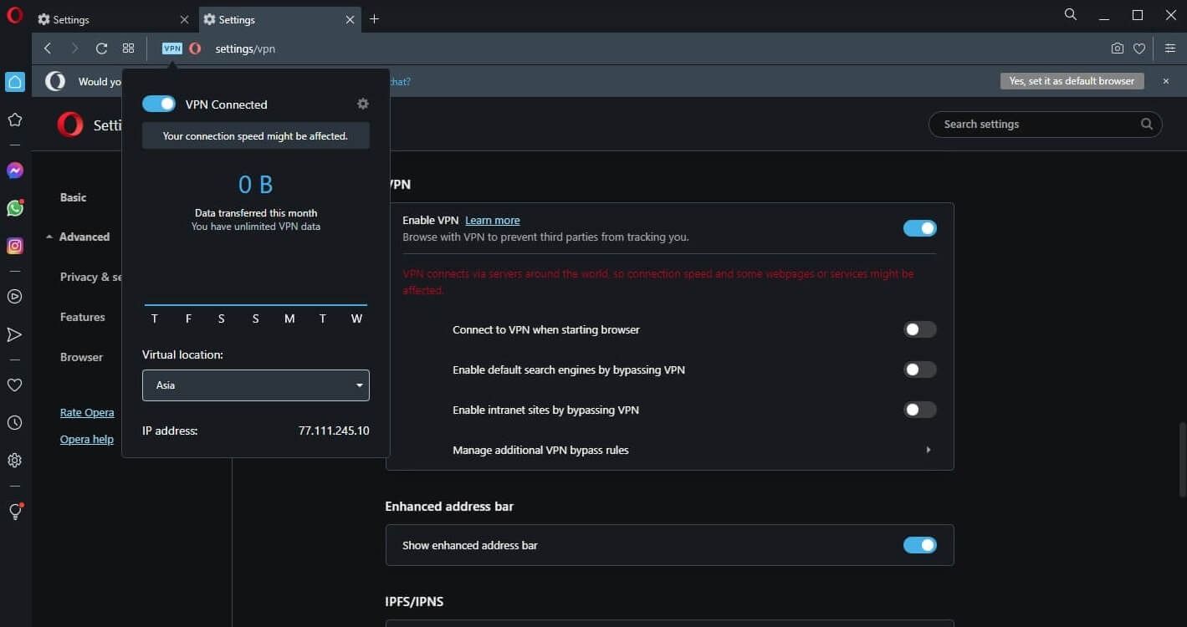Open the Browser settings section
The height and width of the screenshot is (627, 1187).
[x=81, y=357]
